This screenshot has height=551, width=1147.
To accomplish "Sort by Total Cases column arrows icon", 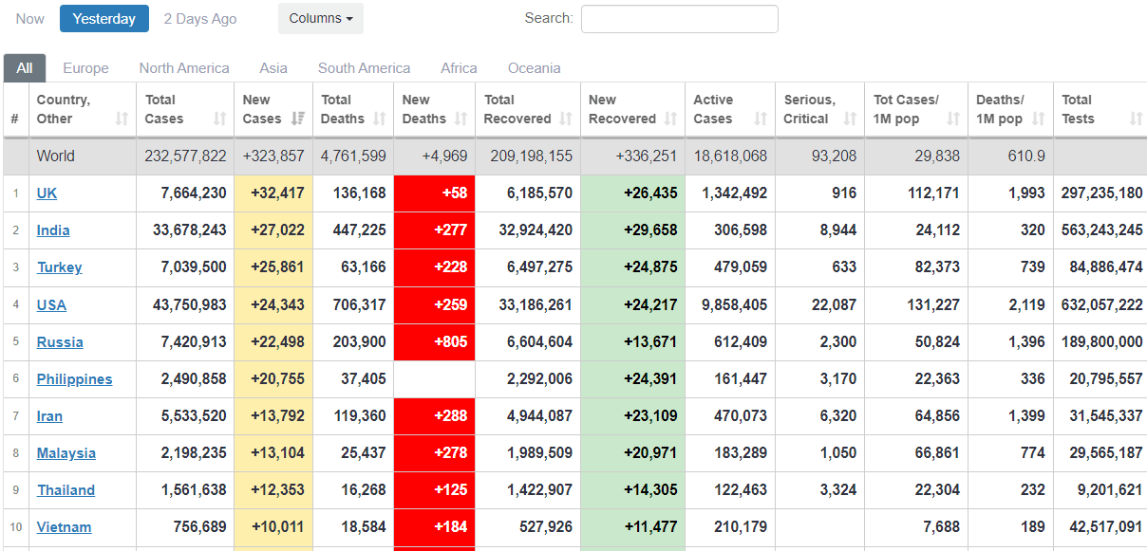I will click(220, 119).
